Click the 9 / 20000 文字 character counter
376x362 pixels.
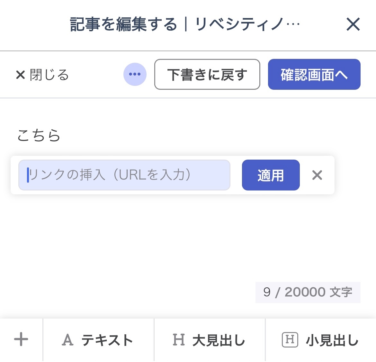(x=308, y=292)
